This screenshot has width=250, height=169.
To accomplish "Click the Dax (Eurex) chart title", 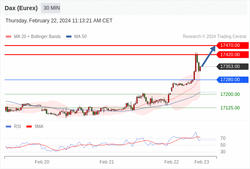I will coord(21,8).
